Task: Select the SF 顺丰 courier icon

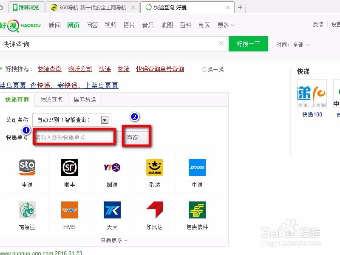Action: [70, 167]
